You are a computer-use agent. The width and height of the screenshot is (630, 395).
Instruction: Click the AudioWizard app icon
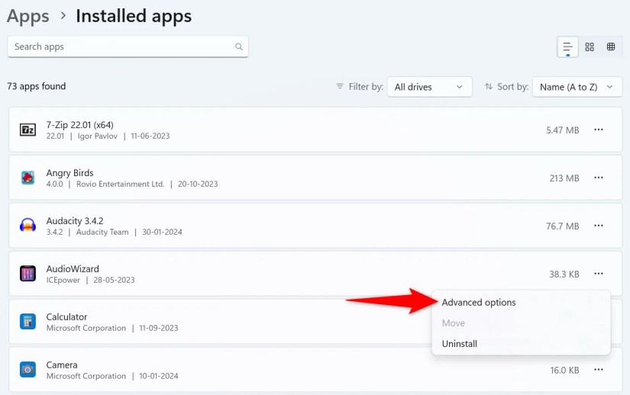pos(27,274)
